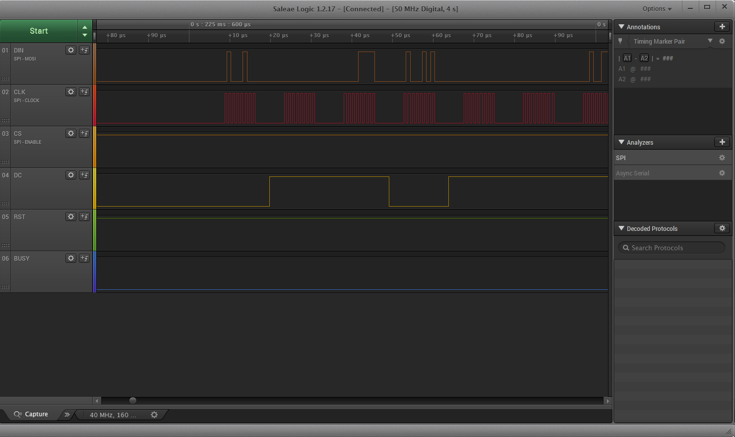Click the A2 timing marker badge

click(x=644, y=58)
